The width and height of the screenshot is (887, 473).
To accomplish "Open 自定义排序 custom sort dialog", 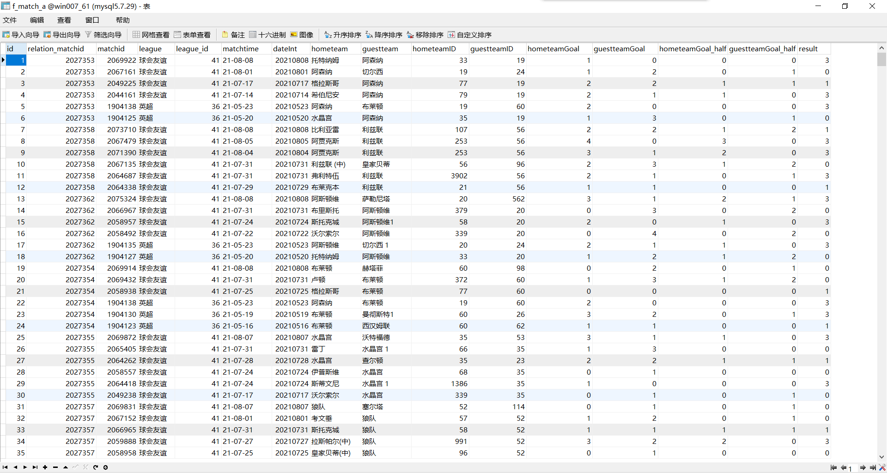I will (469, 35).
